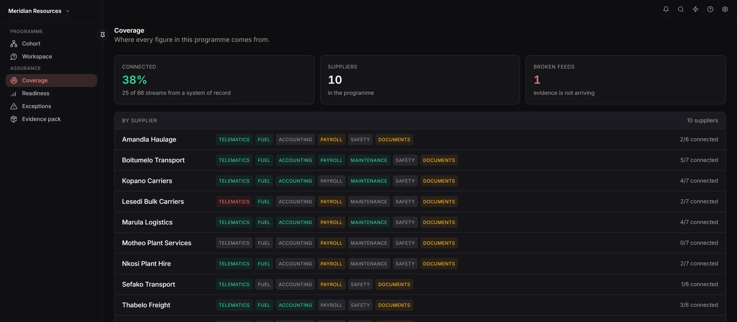Click the Cohort icon in sidebar
737x322 pixels.
(14, 44)
